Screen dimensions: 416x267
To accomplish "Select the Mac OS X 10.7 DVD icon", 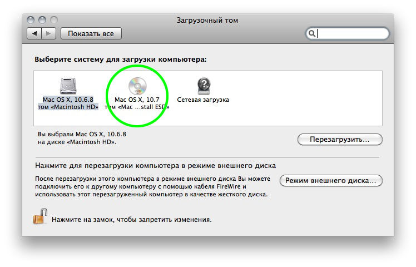I will pos(137,86).
